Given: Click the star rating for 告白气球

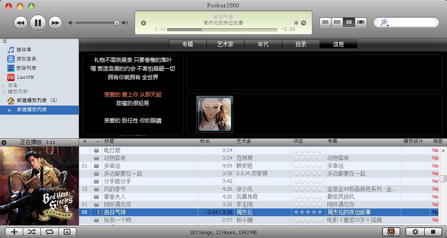Looking at the screenshot, I should coord(308,212).
